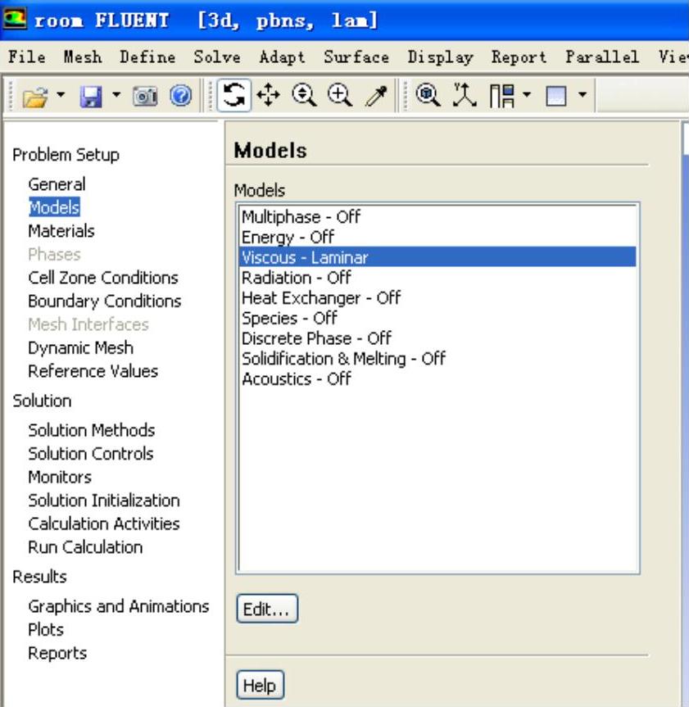689x707 pixels.
Task: Expand the open file dropdown arrow
Action: pos(61,95)
